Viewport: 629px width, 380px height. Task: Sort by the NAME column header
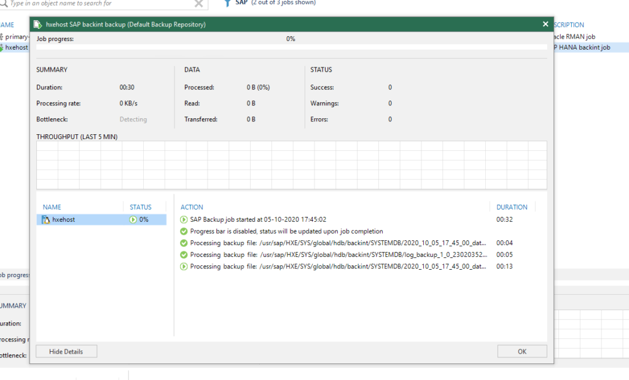[x=52, y=207]
